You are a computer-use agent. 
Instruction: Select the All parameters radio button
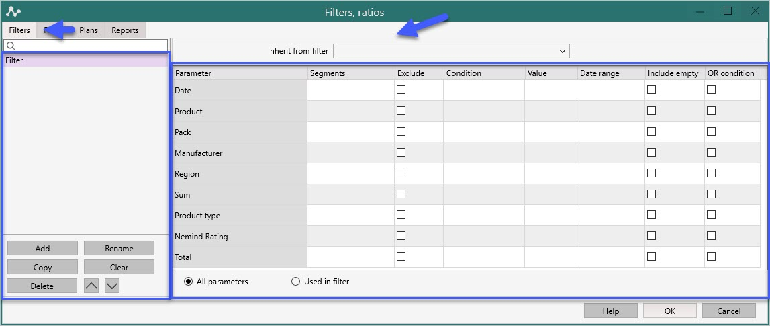[188, 282]
